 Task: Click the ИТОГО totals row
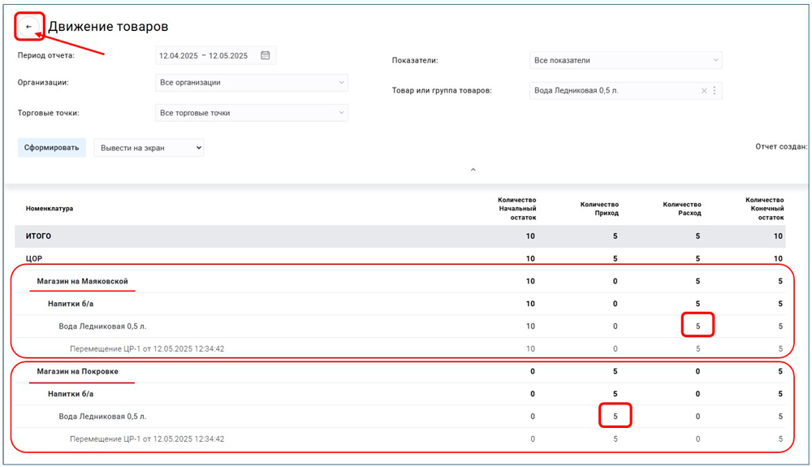[38, 236]
